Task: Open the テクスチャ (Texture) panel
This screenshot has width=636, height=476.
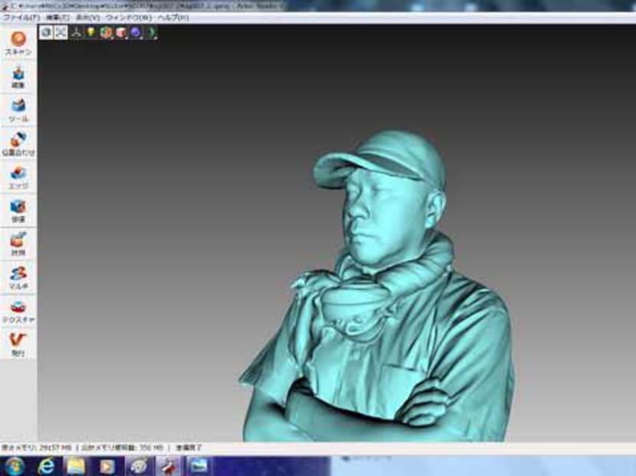Action: (x=18, y=311)
